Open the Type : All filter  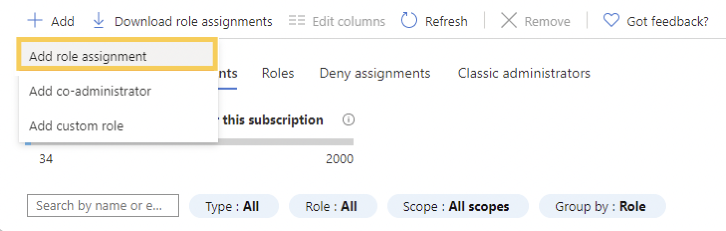click(x=234, y=206)
